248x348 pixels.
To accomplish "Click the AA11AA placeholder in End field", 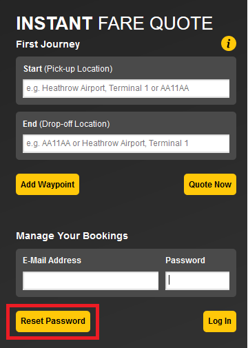I will point(56,143).
